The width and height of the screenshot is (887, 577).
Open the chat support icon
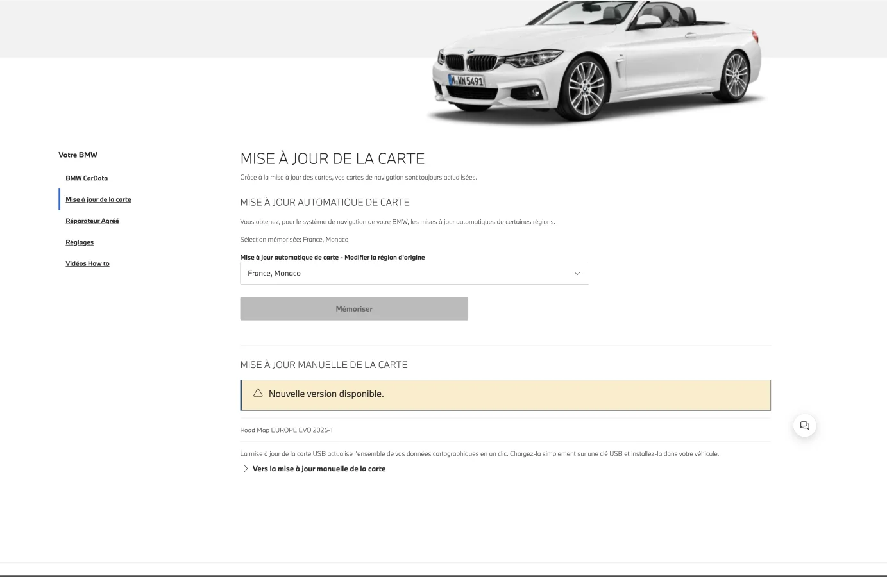(805, 426)
